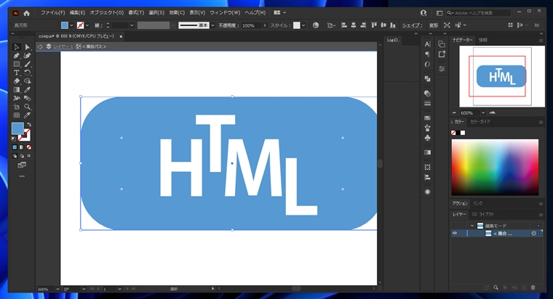Open the Window menu
Screen dimensions: 553x299
click(225, 12)
